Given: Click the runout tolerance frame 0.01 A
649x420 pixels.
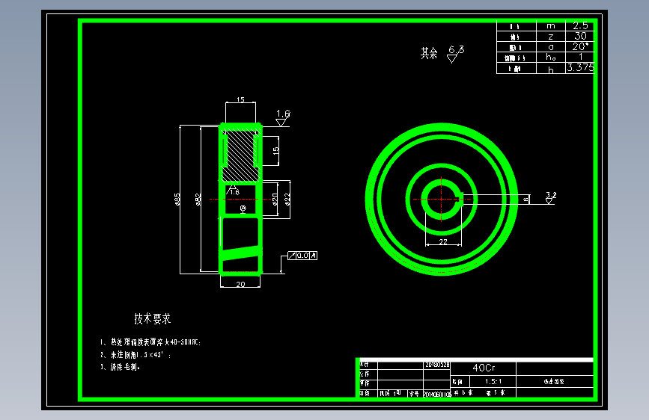Looking at the screenshot, I should [x=302, y=256].
